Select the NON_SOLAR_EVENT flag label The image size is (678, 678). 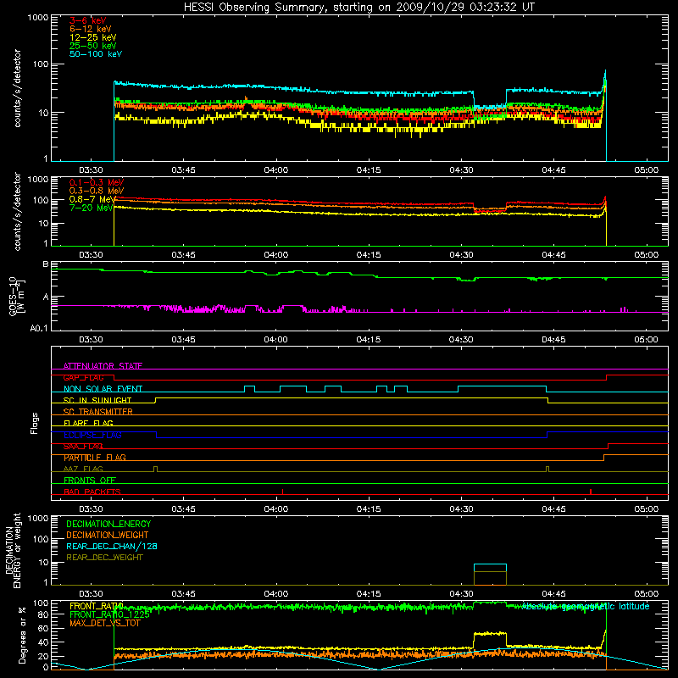(x=103, y=389)
